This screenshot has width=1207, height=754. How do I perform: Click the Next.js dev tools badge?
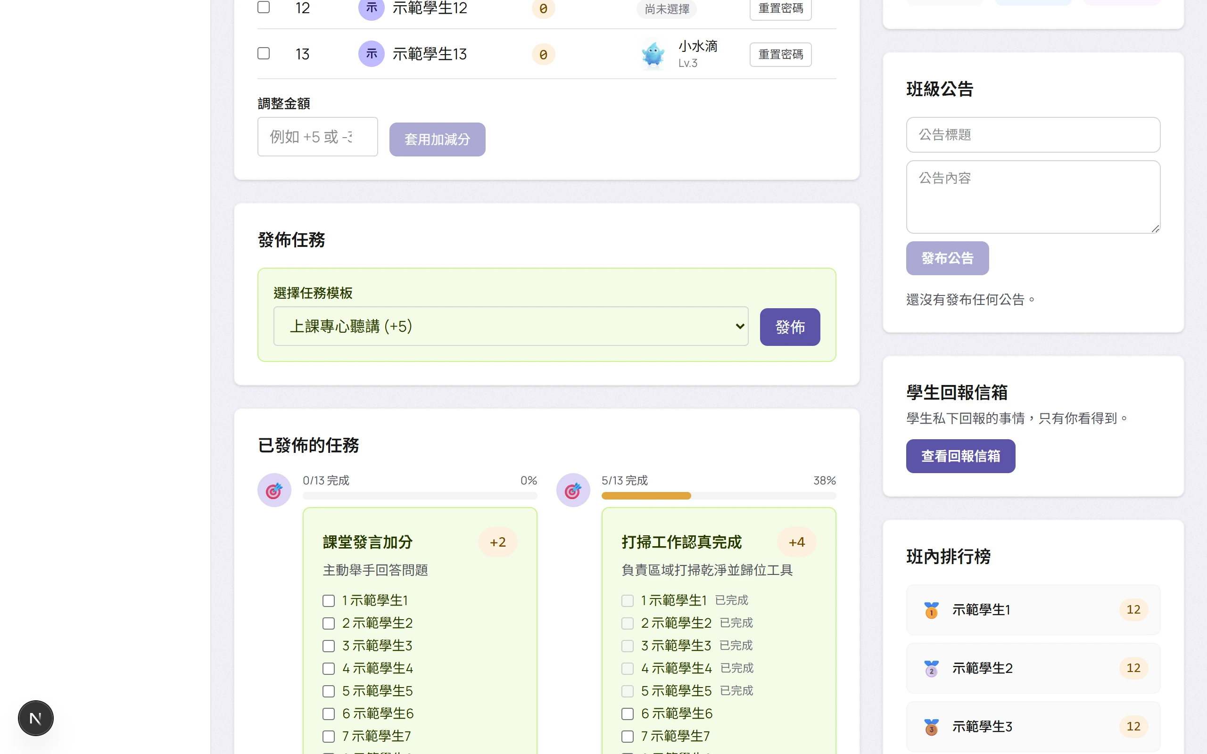click(x=35, y=718)
